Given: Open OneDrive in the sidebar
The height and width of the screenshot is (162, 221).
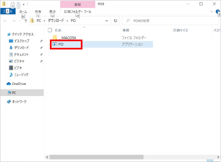Looking at the screenshot, I should point(16,84).
